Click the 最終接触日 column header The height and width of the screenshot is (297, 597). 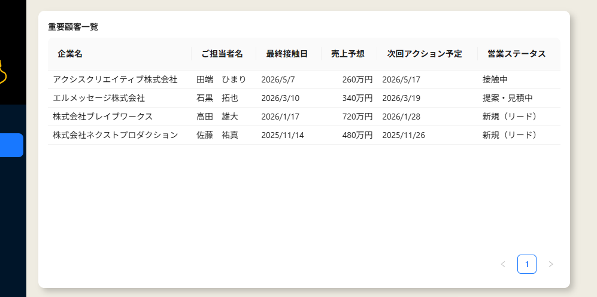point(287,54)
